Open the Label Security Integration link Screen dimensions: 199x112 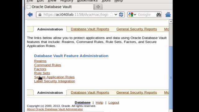click(x=55, y=81)
